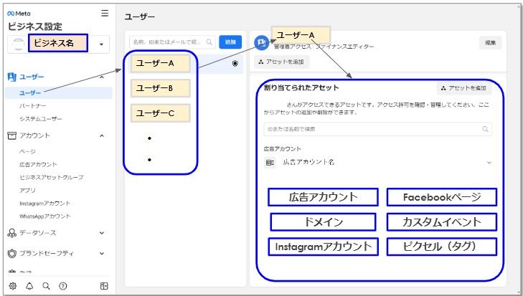Viewport: 523px width, 296px height.
Task: Click the asset search field by ID or name
Action: coord(377,129)
